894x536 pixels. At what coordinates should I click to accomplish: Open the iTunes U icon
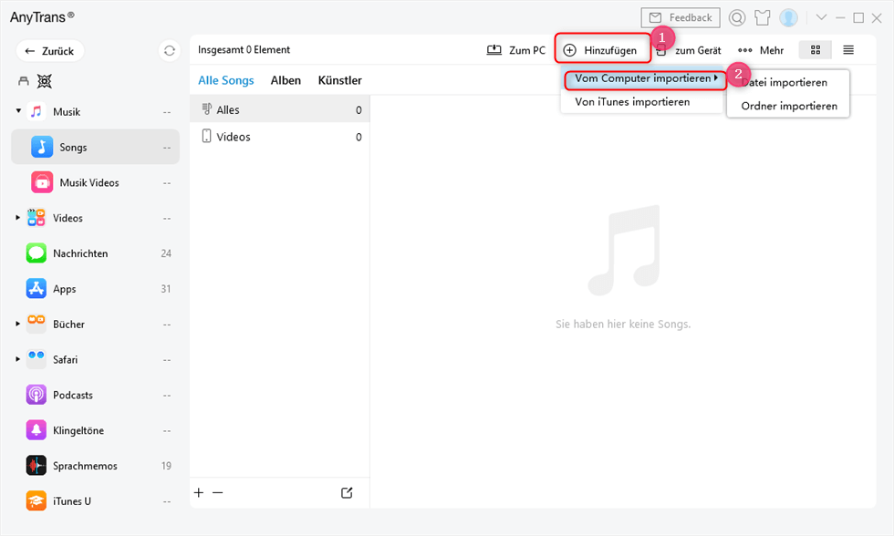(x=36, y=500)
